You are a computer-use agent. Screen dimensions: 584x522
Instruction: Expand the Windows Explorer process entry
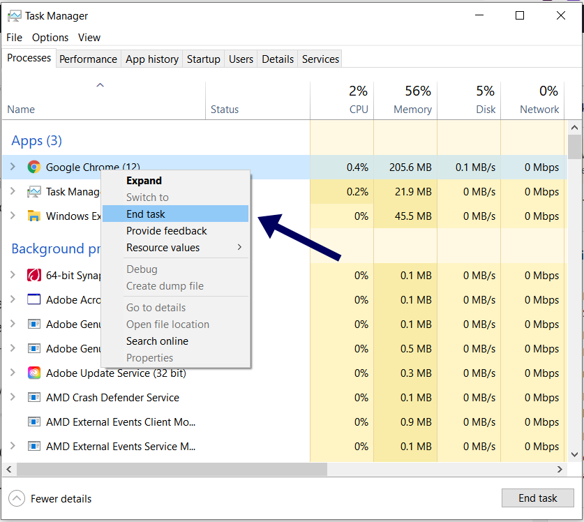[13, 216]
